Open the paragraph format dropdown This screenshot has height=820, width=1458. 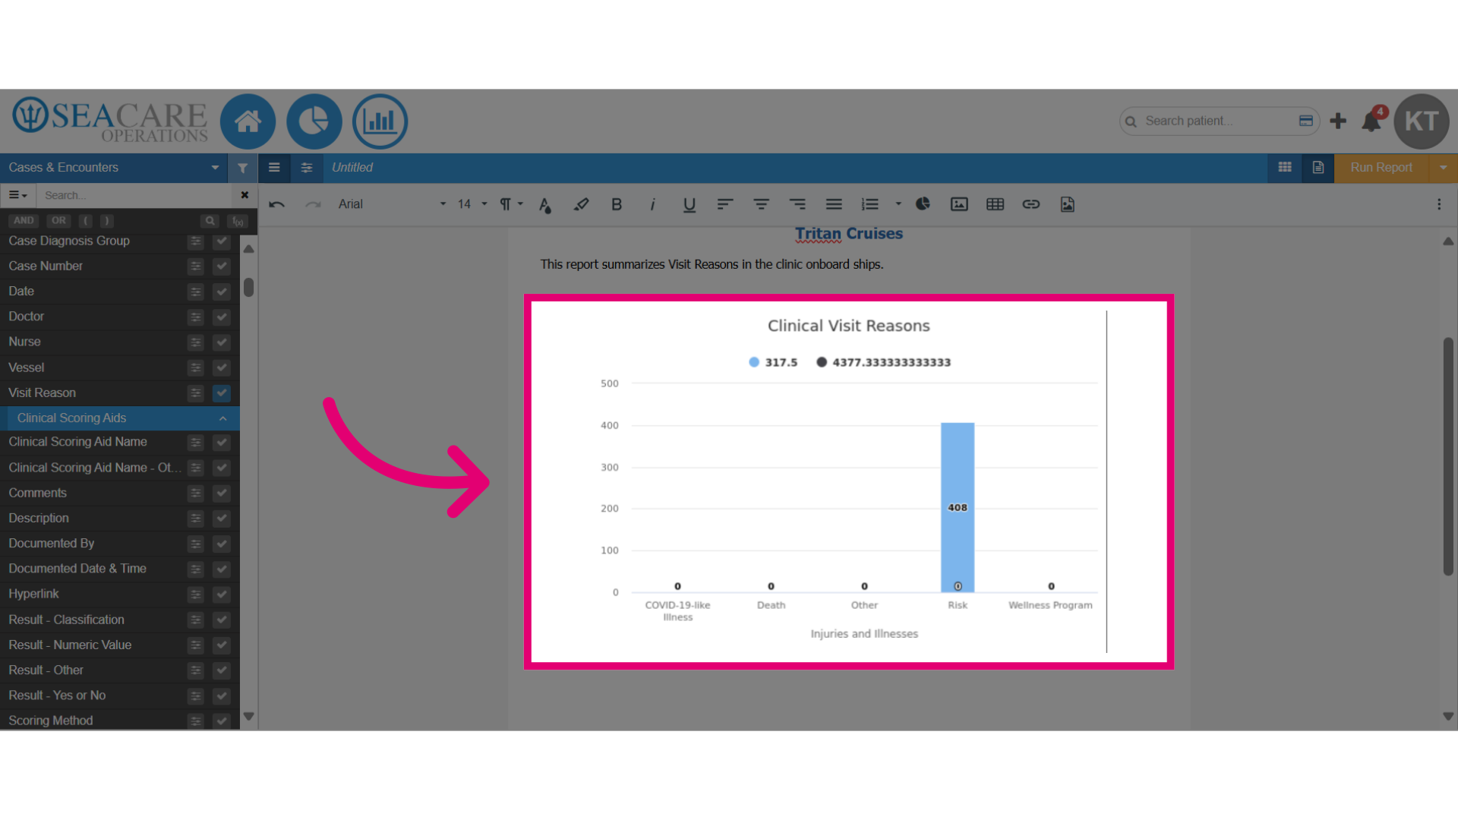[512, 204]
